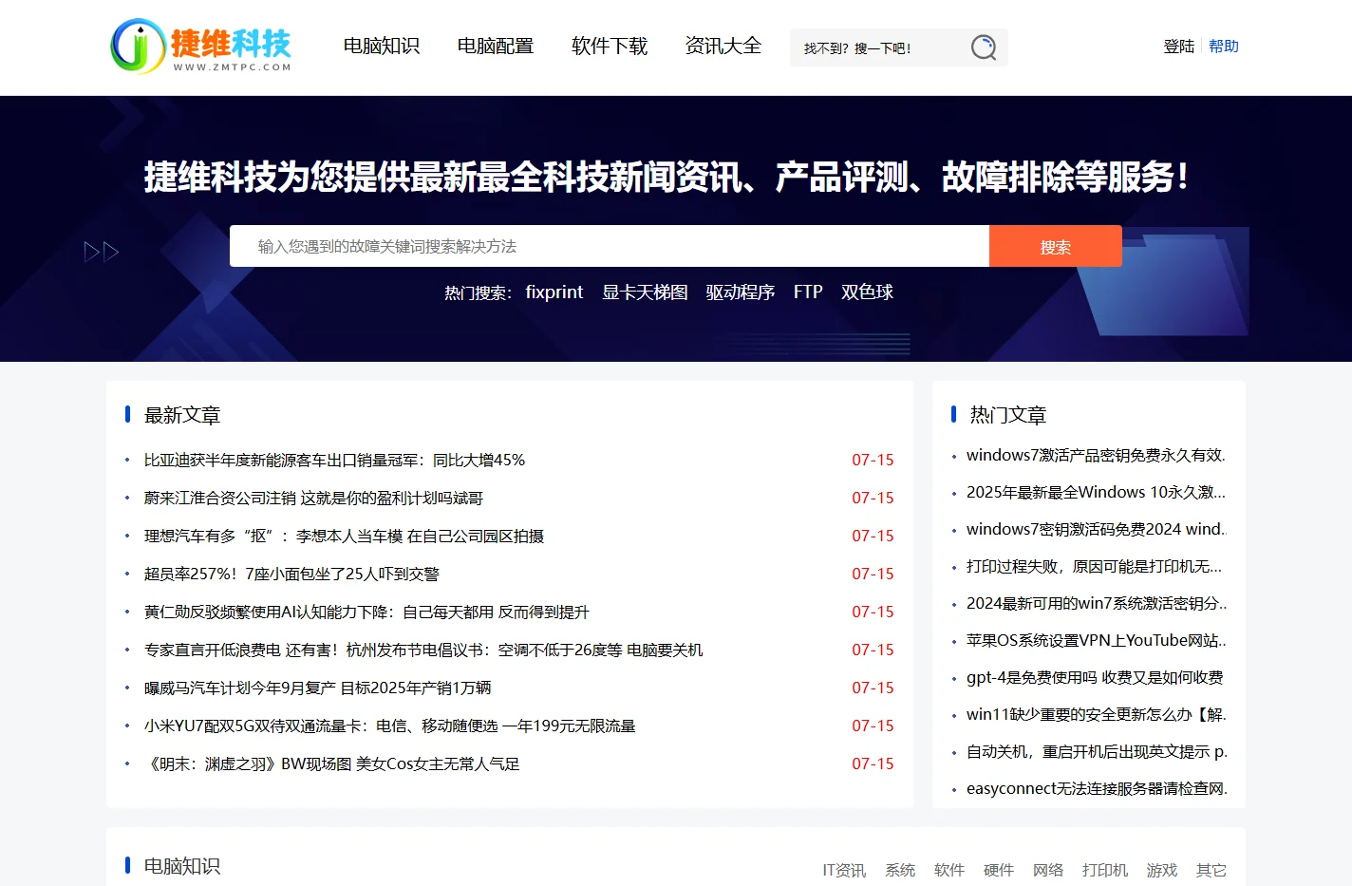Image resolution: width=1352 pixels, height=886 pixels.
Task: Open article 小米YU7配双5G双待双通流量卡
Action: [x=389, y=726]
